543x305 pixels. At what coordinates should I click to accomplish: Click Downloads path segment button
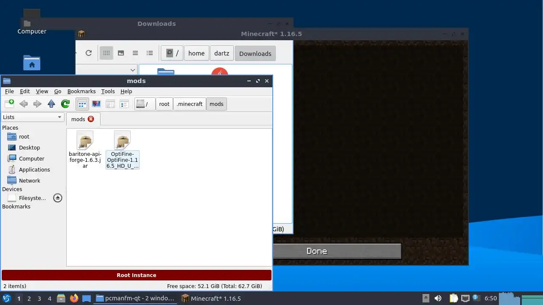[255, 53]
